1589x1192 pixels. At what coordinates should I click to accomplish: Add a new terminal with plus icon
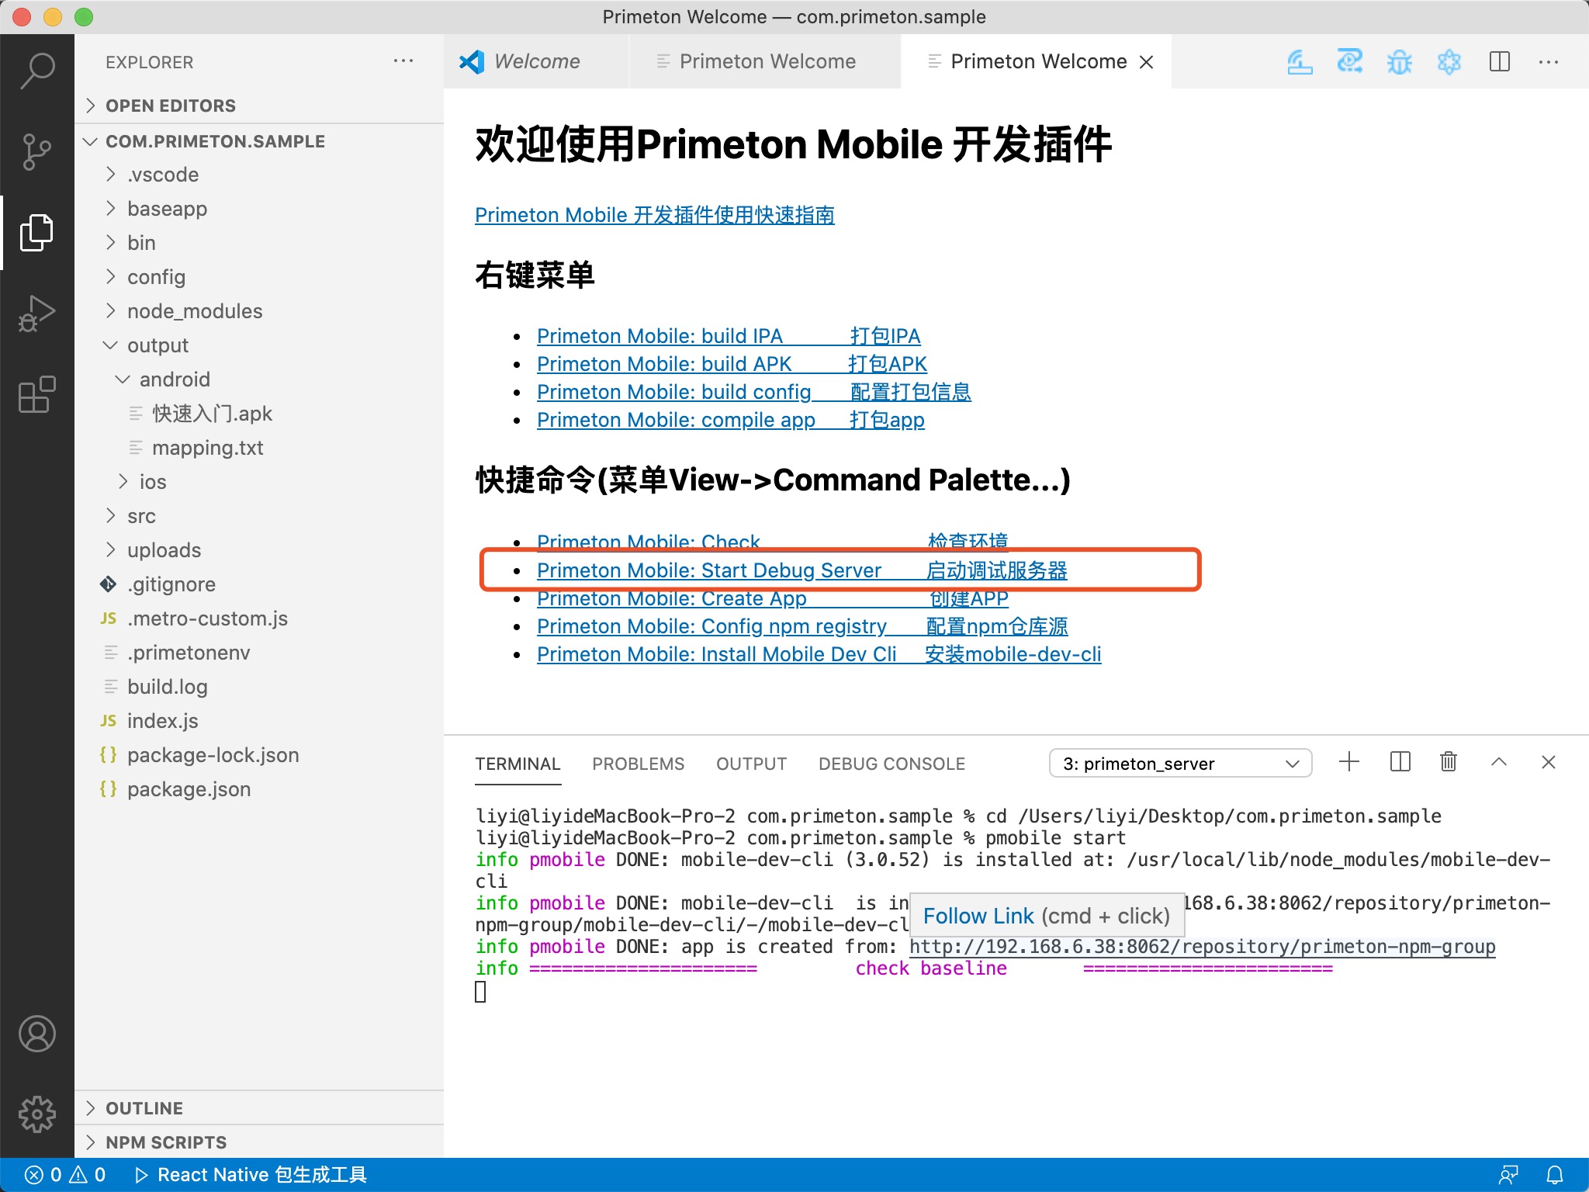1349,762
